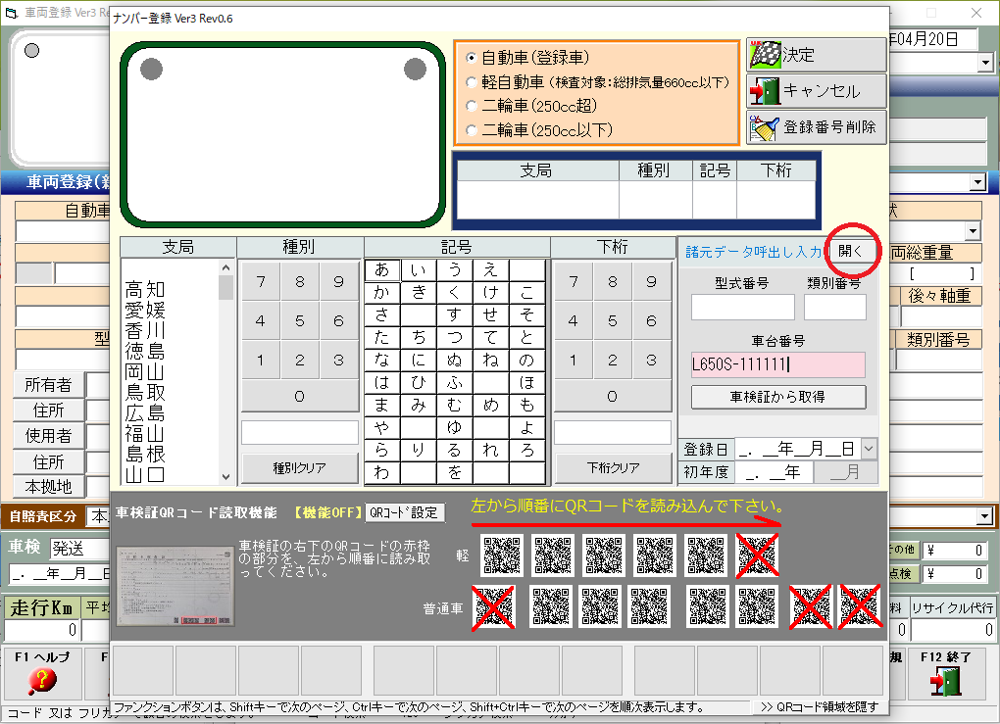Click the text field below the 下桁 keypad
The width and height of the screenshot is (1000, 724).
613,433
